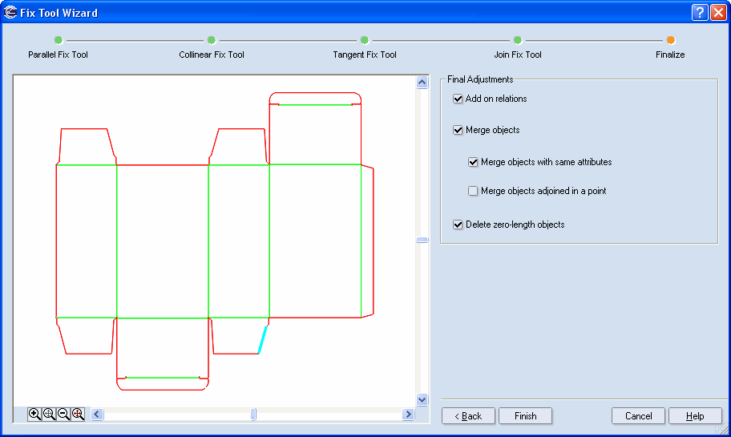Viewport: 731px width, 437px height.
Task: Go to the Collinear Fix Tool step
Action: click(x=212, y=40)
